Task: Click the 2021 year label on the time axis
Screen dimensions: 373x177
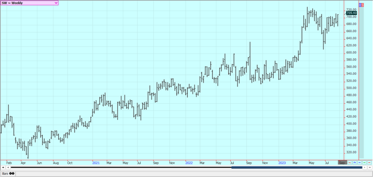Action: tap(96, 163)
